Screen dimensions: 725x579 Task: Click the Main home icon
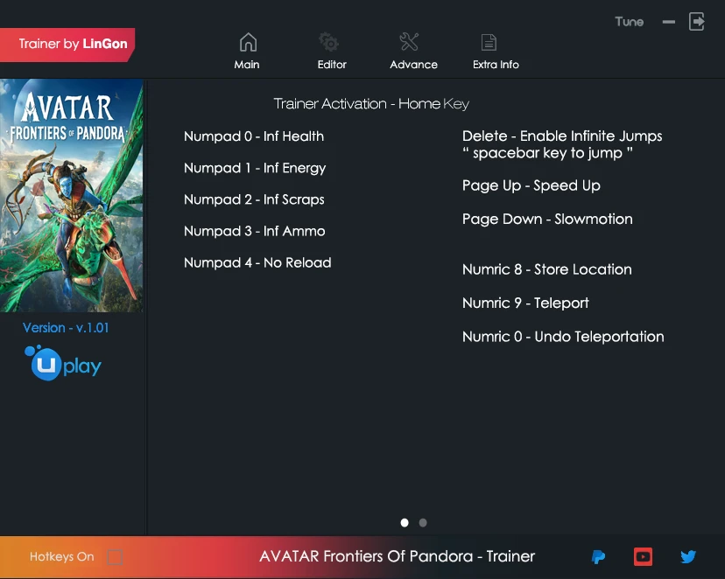pyautogui.click(x=247, y=40)
